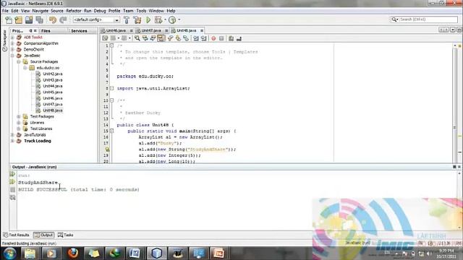Stop the run in the Output panel

point(12,189)
